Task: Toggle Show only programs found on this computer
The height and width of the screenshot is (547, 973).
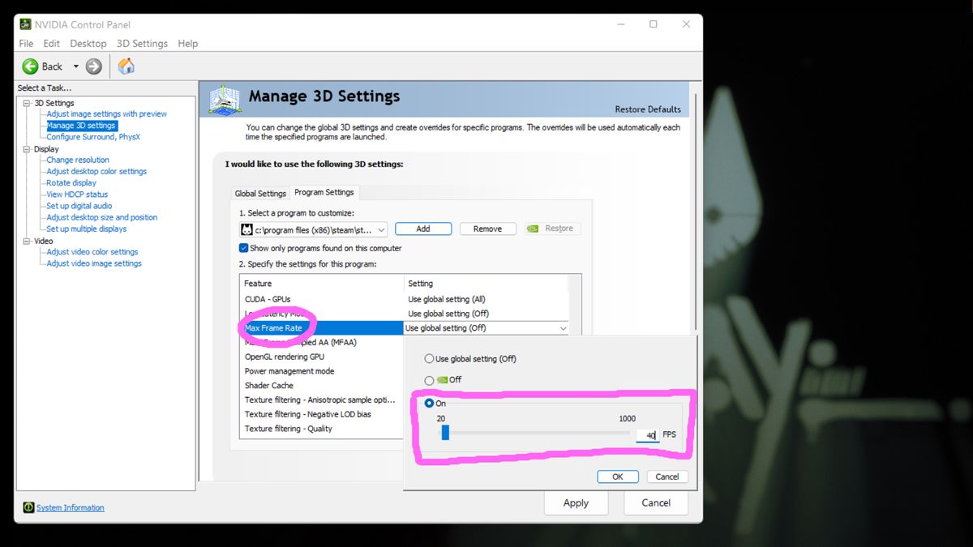Action: coord(243,248)
